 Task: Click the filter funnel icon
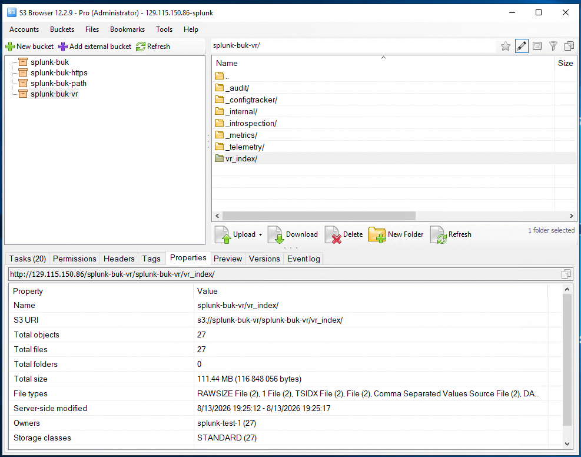(x=553, y=46)
